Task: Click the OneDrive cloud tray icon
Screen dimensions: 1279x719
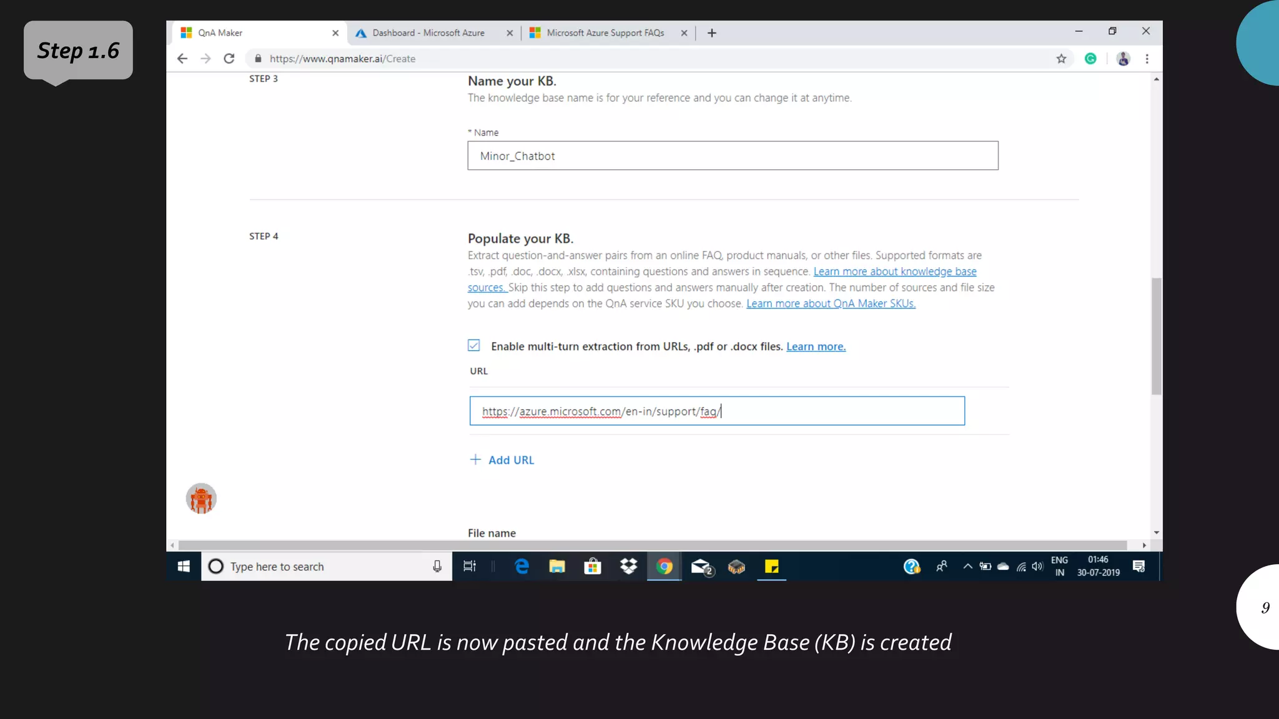Action: tap(1003, 566)
